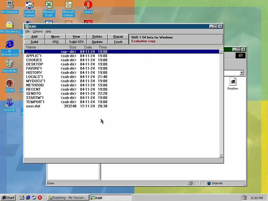Select user.dat file row
Viewport: 268px width, 201px height.
121,106
